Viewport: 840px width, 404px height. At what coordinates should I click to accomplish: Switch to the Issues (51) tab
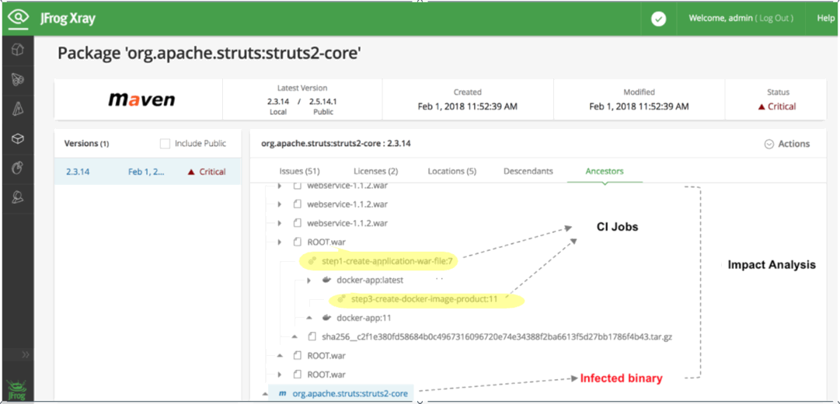(x=299, y=172)
